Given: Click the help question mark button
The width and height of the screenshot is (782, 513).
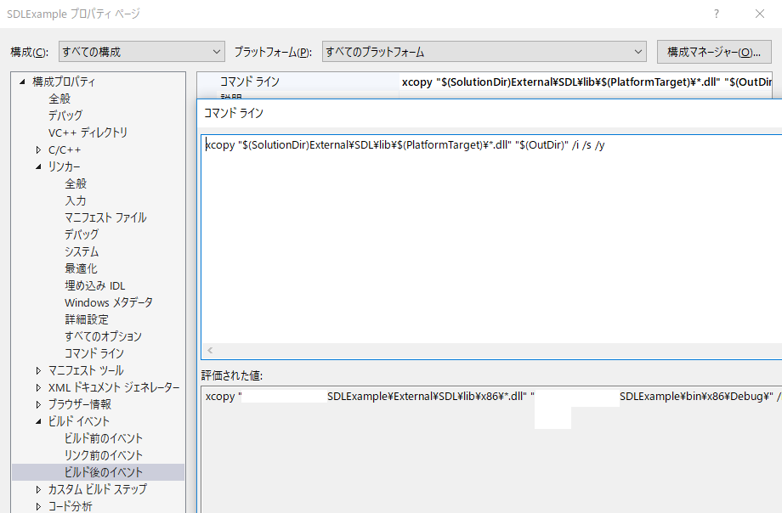Looking at the screenshot, I should click(717, 14).
